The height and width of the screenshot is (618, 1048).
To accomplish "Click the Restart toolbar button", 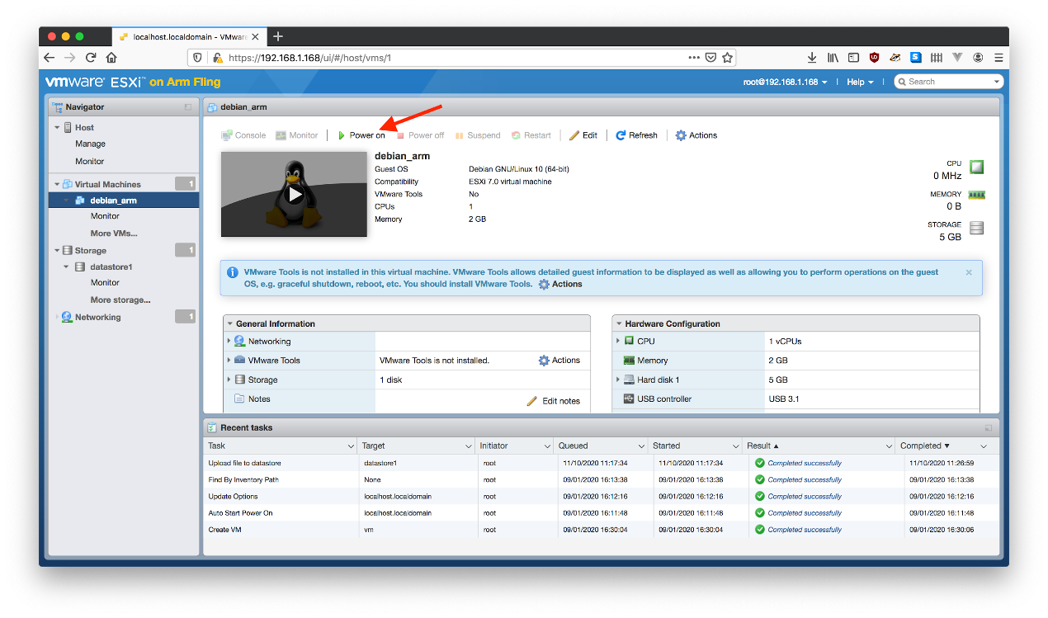I will point(531,135).
